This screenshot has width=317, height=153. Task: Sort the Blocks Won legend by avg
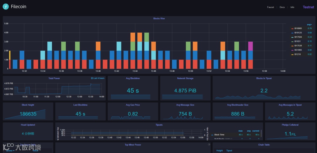click(x=309, y=24)
